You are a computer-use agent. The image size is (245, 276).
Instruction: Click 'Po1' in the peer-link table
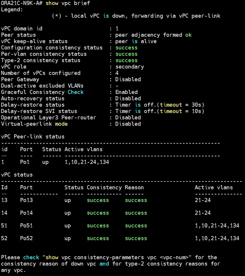[25, 162]
